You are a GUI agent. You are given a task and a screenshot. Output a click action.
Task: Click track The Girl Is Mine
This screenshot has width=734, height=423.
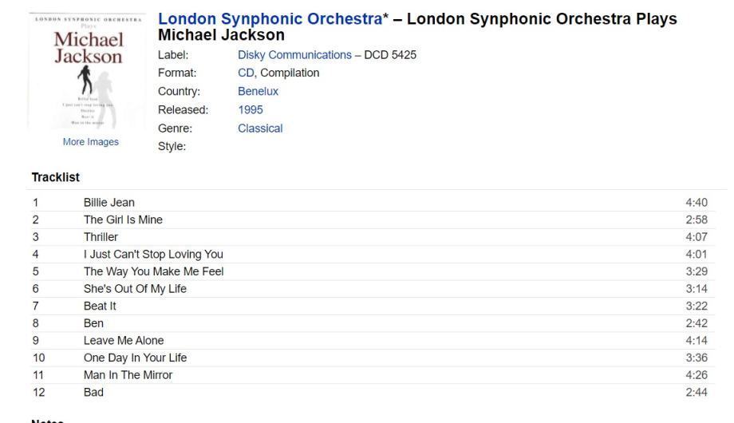[x=123, y=219]
